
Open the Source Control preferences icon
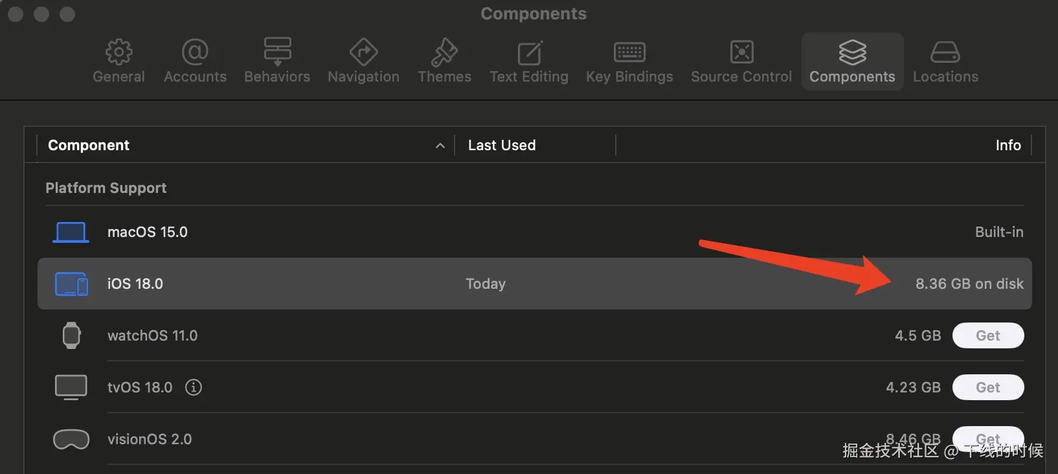tap(741, 52)
